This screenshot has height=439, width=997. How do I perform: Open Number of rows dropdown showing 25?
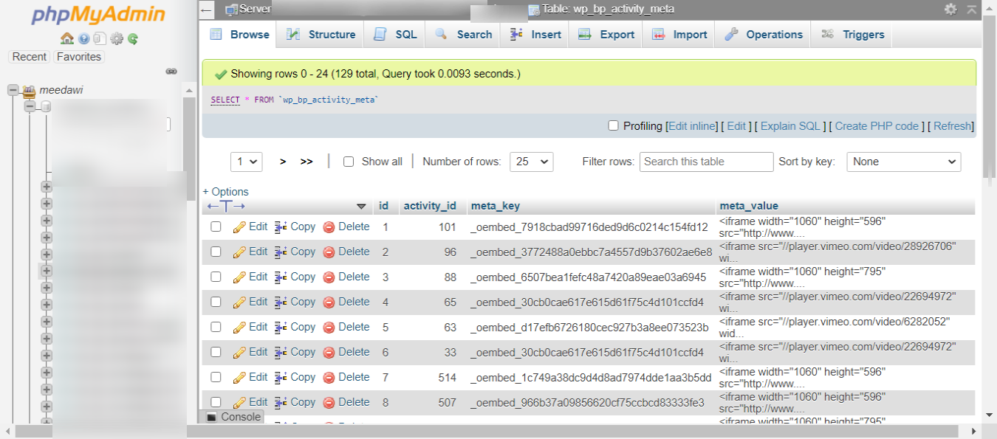pyautogui.click(x=532, y=162)
